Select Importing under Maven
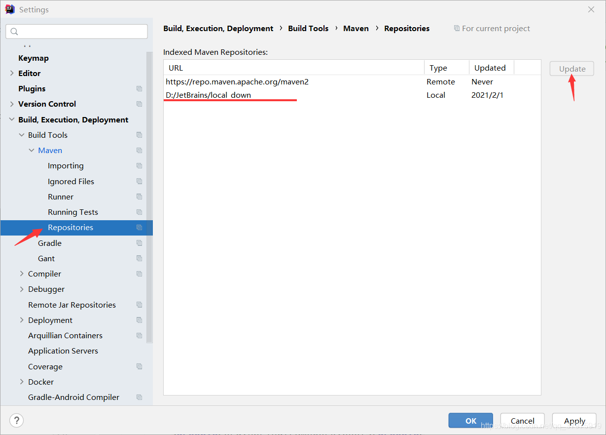Image resolution: width=606 pixels, height=435 pixels. [x=66, y=166]
